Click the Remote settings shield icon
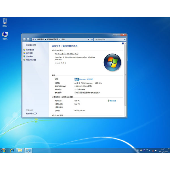The width and height of the screenshot is (170, 170). [x=24, y=53]
